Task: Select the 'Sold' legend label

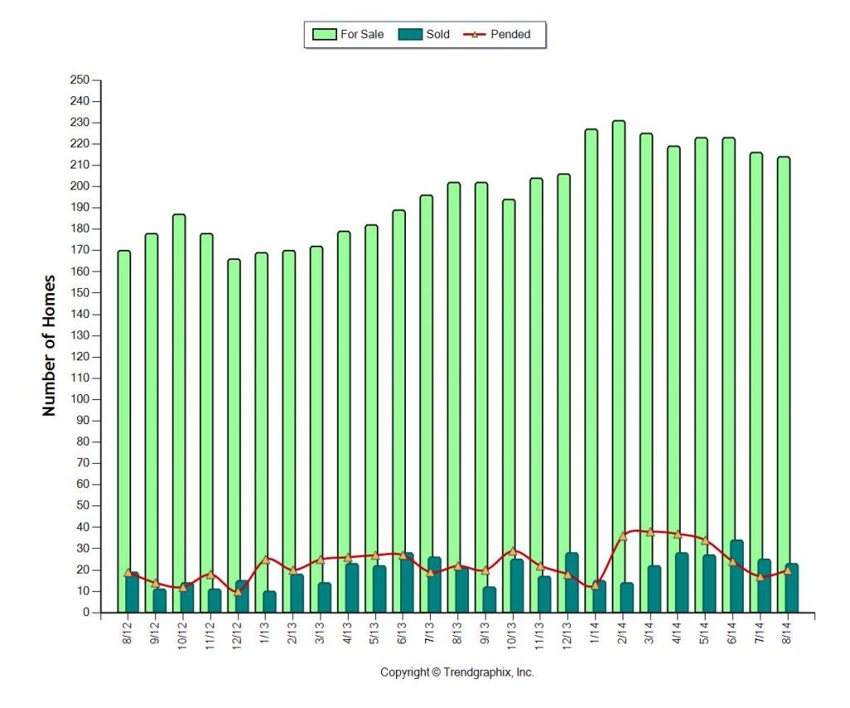Action: pos(437,35)
